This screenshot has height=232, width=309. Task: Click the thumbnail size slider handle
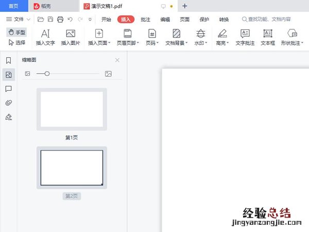47,74
